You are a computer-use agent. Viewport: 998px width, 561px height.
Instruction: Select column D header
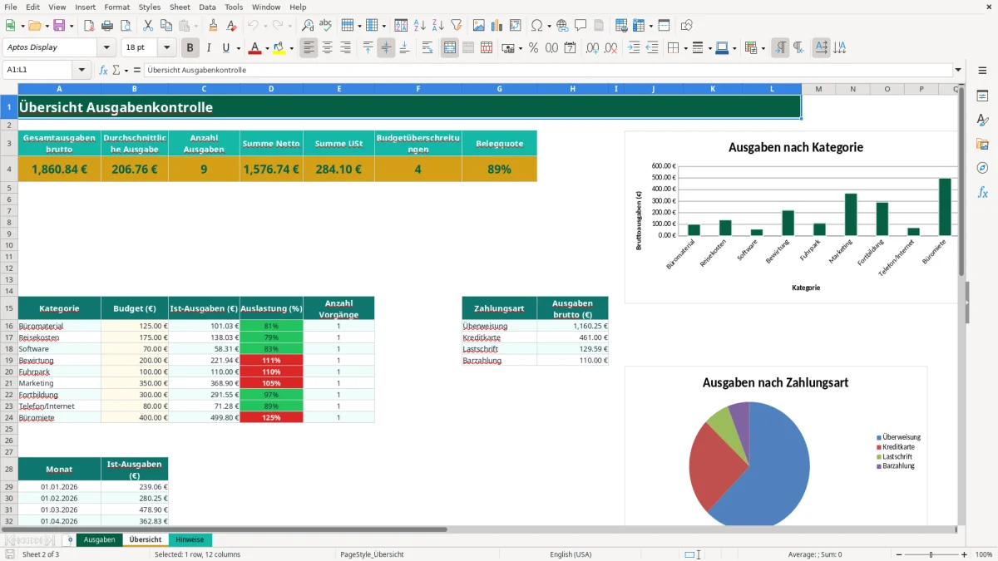pos(271,89)
